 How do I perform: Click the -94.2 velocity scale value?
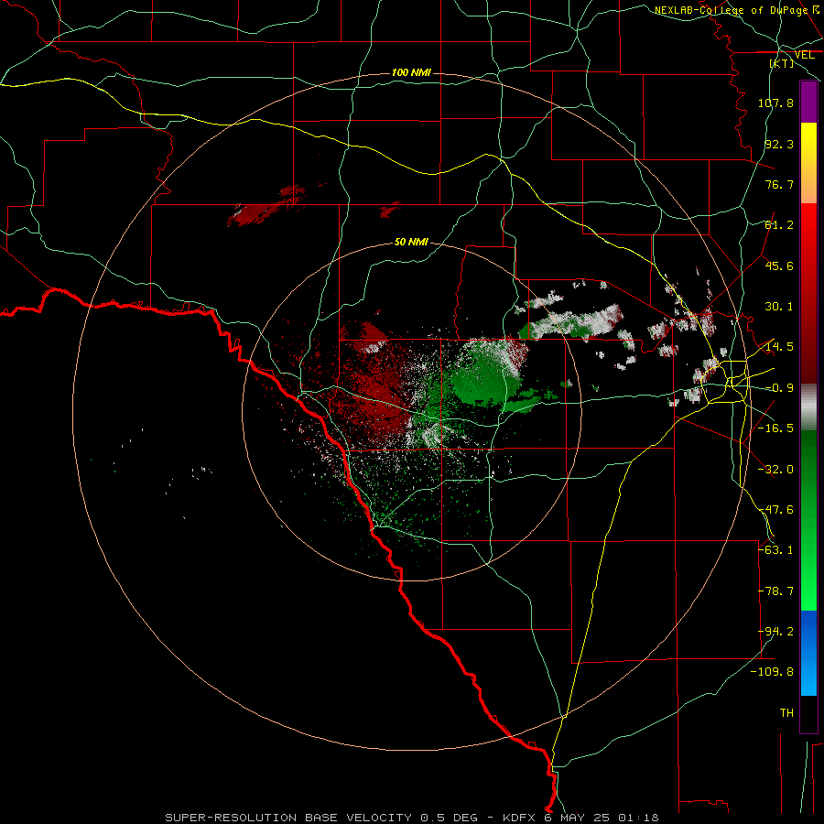(x=775, y=632)
